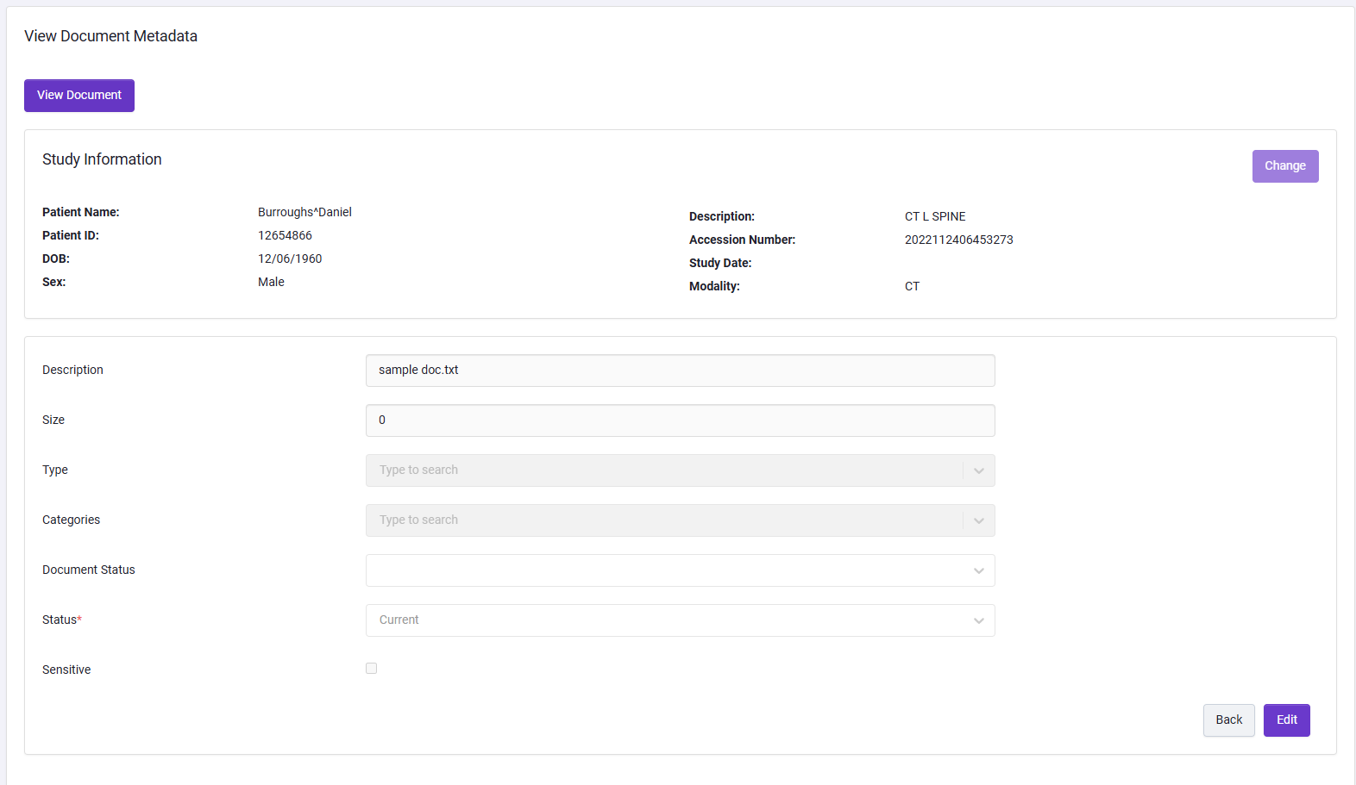
Task: Click the View Document button
Action: pos(79,96)
